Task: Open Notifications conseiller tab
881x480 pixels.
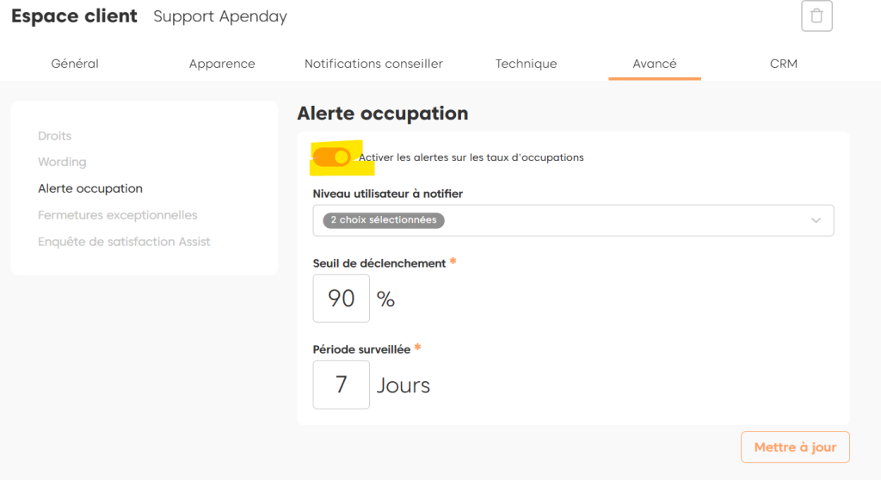Action: [373, 64]
